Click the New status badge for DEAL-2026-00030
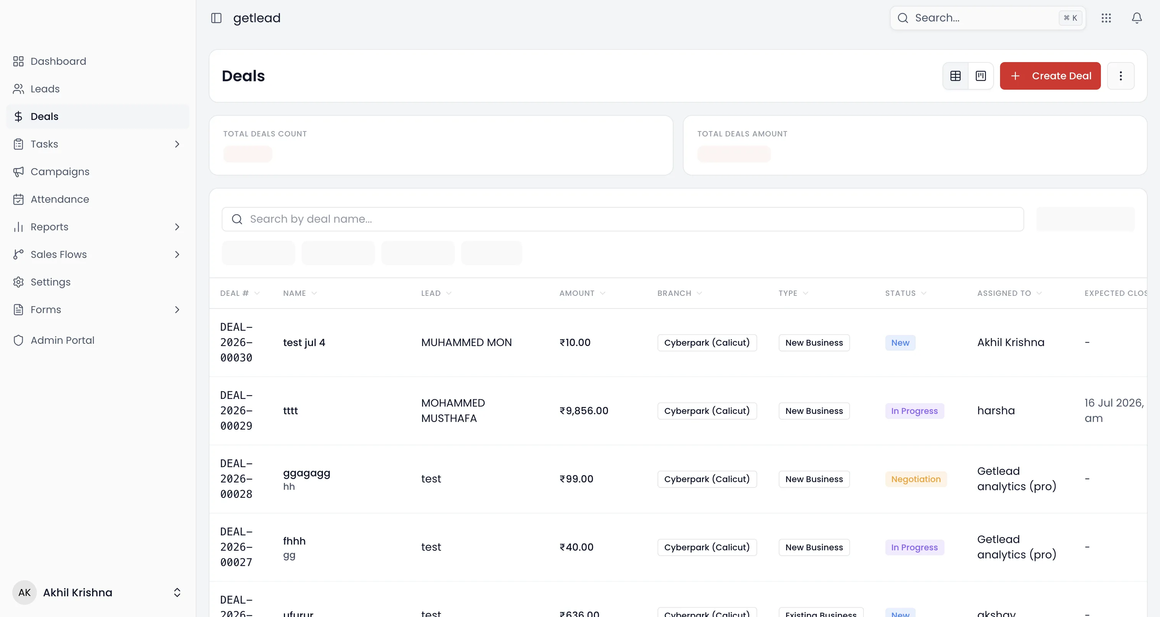Viewport: 1160px width, 617px height. pyautogui.click(x=900, y=343)
